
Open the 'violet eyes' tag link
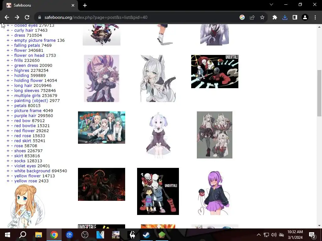25,166
